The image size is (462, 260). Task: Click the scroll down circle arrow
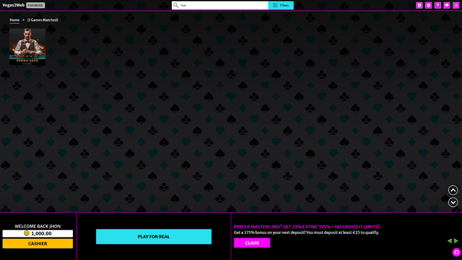coord(453,203)
